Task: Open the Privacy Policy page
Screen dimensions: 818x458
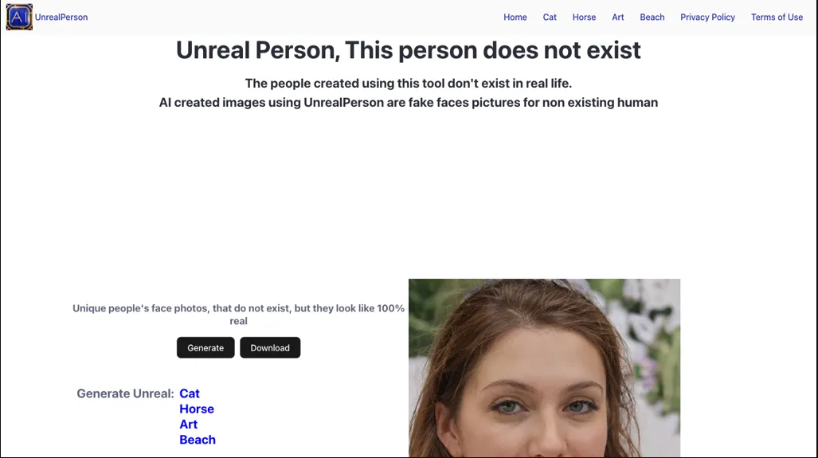Action: click(x=707, y=17)
